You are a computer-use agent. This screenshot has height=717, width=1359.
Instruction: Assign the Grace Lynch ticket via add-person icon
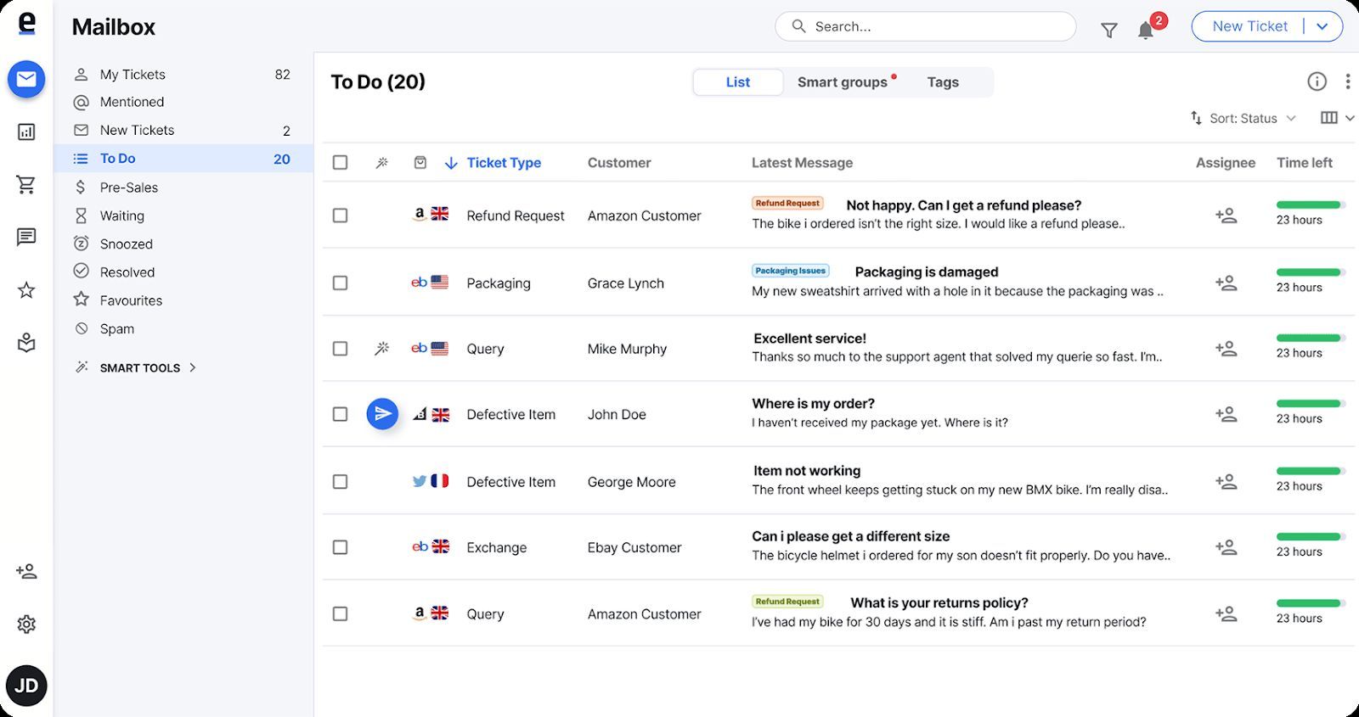(x=1226, y=283)
